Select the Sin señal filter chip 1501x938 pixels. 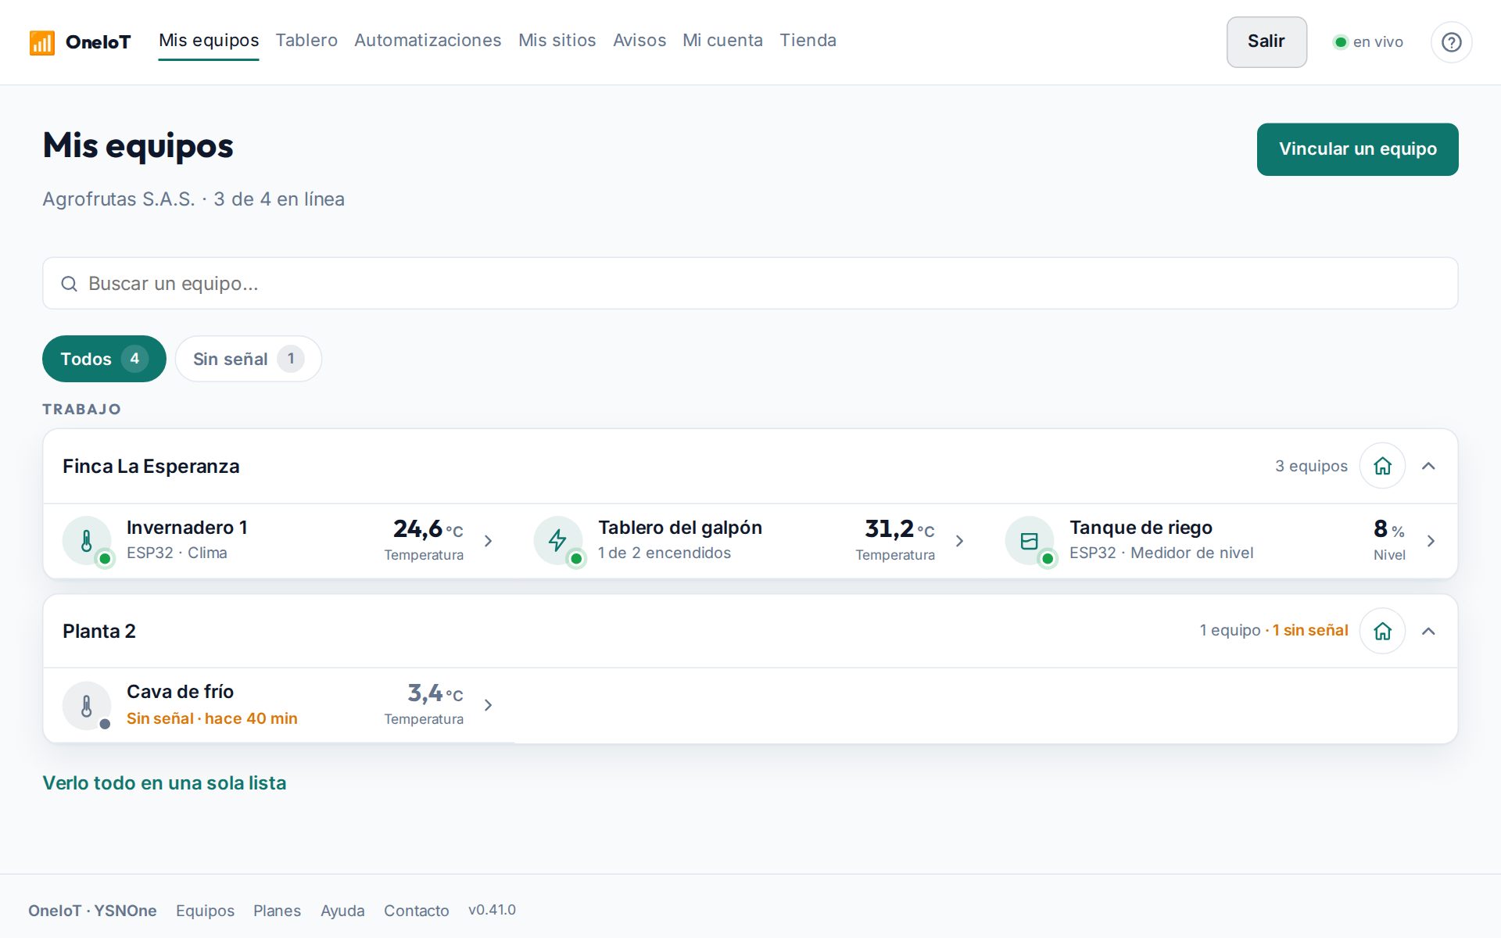tap(249, 359)
